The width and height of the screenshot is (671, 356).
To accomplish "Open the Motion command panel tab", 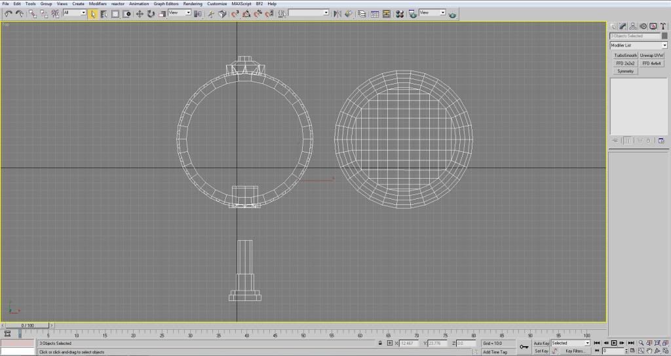I will pos(643,26).
